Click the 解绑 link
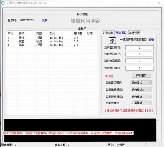Viewport: 164px width, 147px height. point(151,40)
